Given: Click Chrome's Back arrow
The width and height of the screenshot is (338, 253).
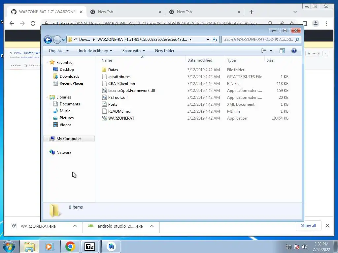Looking at the screenshot, I should pos(12,23).
